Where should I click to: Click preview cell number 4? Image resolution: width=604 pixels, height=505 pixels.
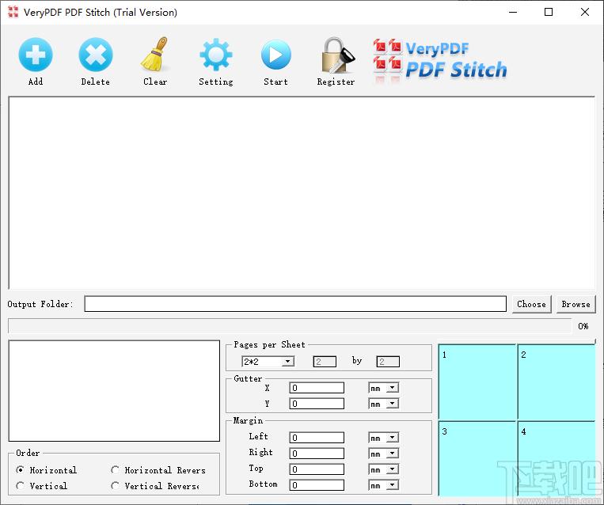(557, 459)
